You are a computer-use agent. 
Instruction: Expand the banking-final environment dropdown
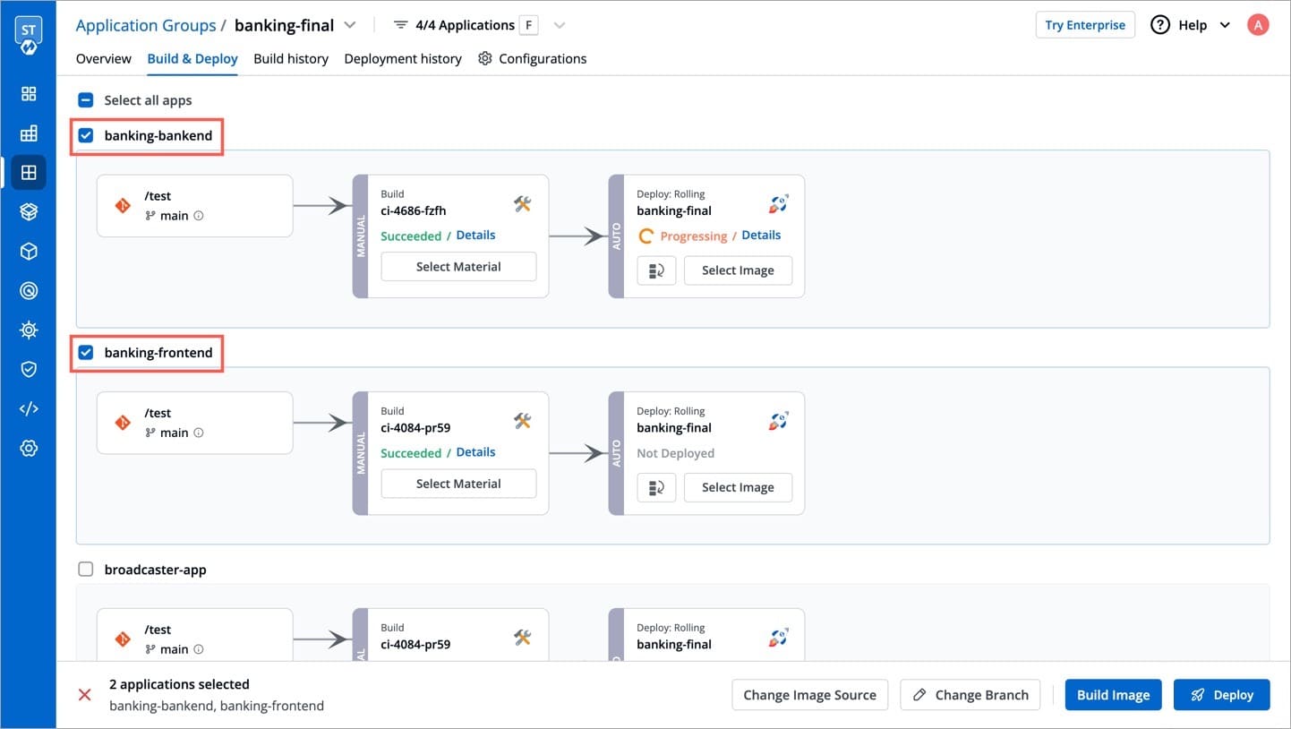coord(350,25)
